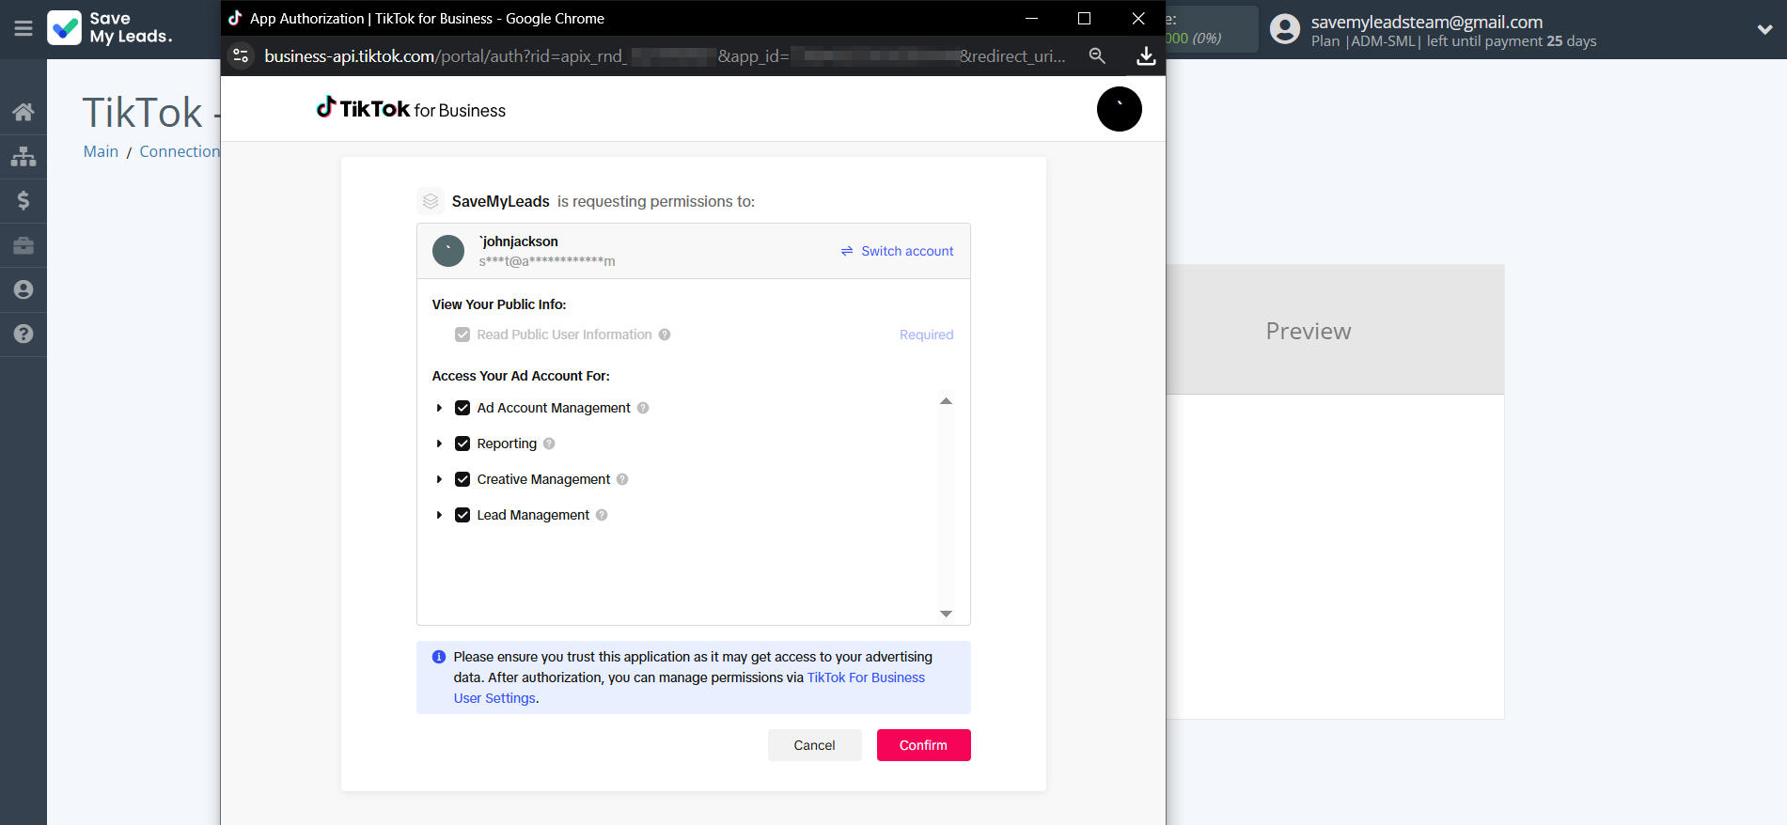
Task: Click the Preview panel header
Action: (x=1335, y=330)
